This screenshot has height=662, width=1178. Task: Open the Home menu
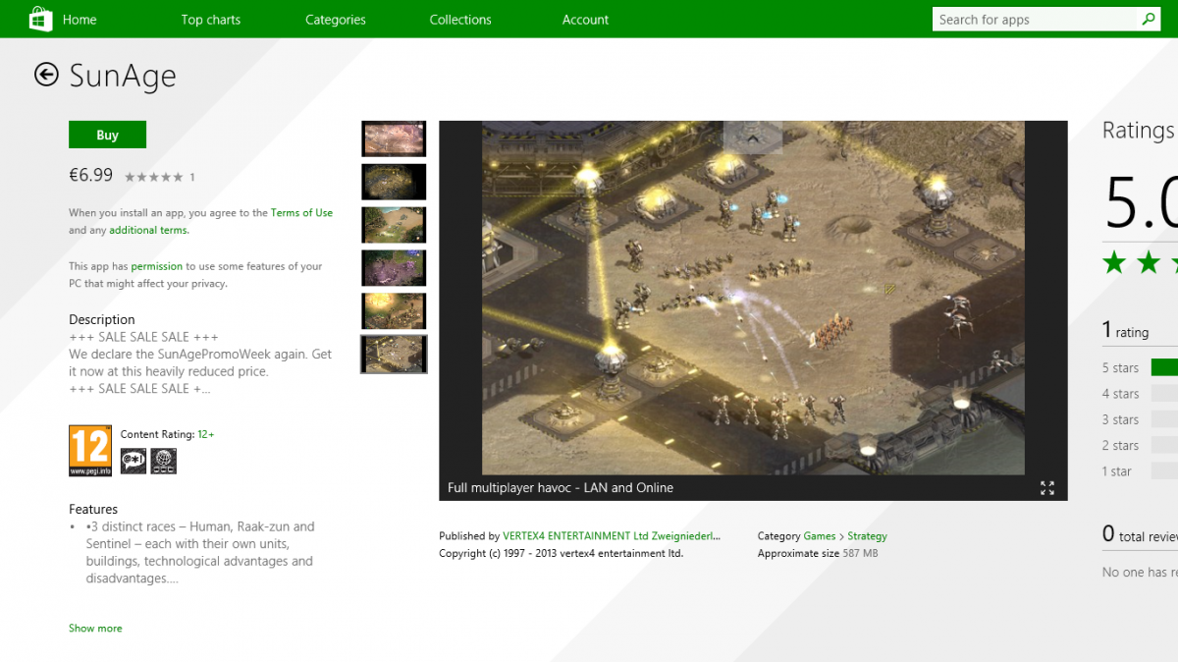click(80, 20)
